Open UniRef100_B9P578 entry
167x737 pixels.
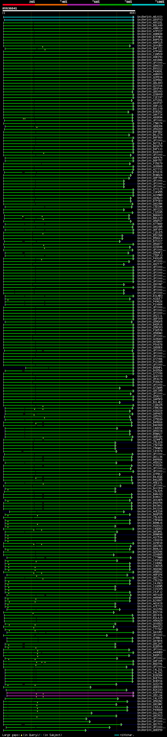coord(150,40)
